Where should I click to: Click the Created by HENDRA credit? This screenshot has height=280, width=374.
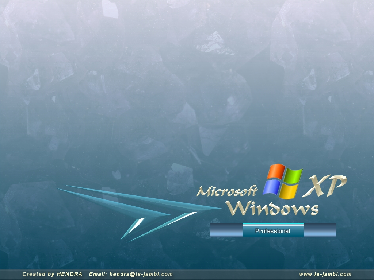click(52, 274)
